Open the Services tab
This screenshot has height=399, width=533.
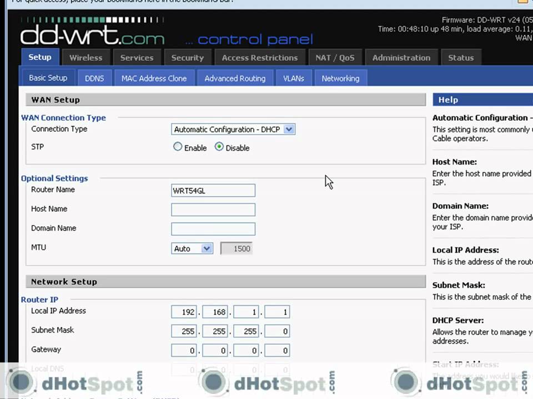(x=137, y=58)
